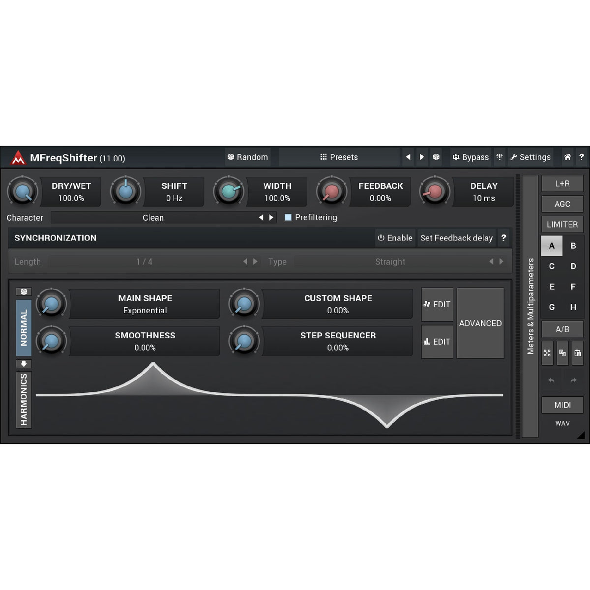The height and width of the screenshot is (590, 590).
Task: Open the Settings menu
Action: [x=531, y=157]
